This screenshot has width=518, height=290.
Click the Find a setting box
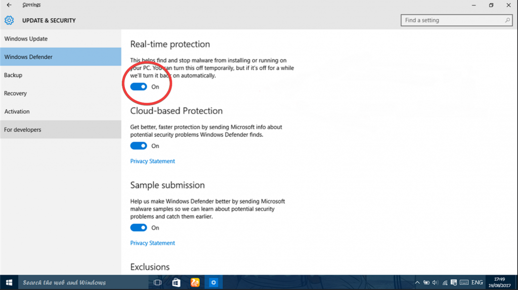pyautogui.click(x=451, y=21)
